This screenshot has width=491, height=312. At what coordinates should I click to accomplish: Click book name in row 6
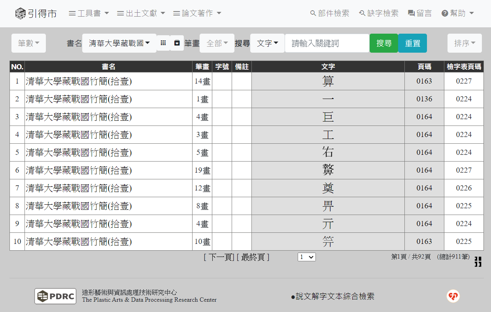coord(79,170)
